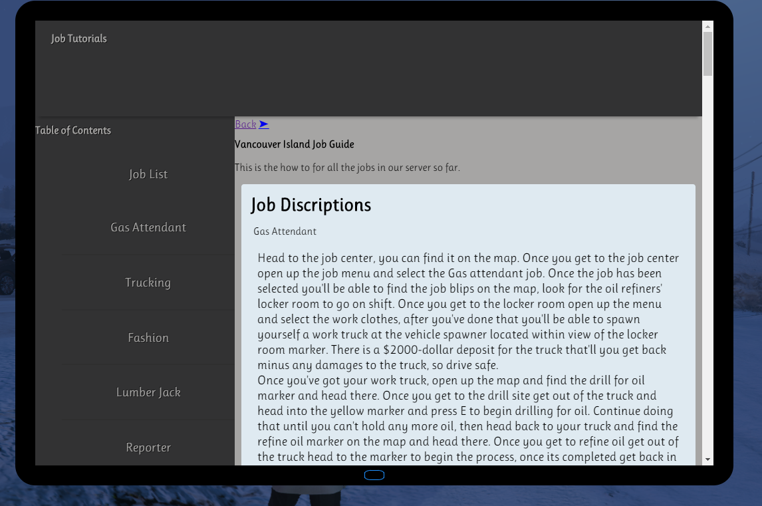
Task: Open the Reporter job section
Action: point(148,447)
